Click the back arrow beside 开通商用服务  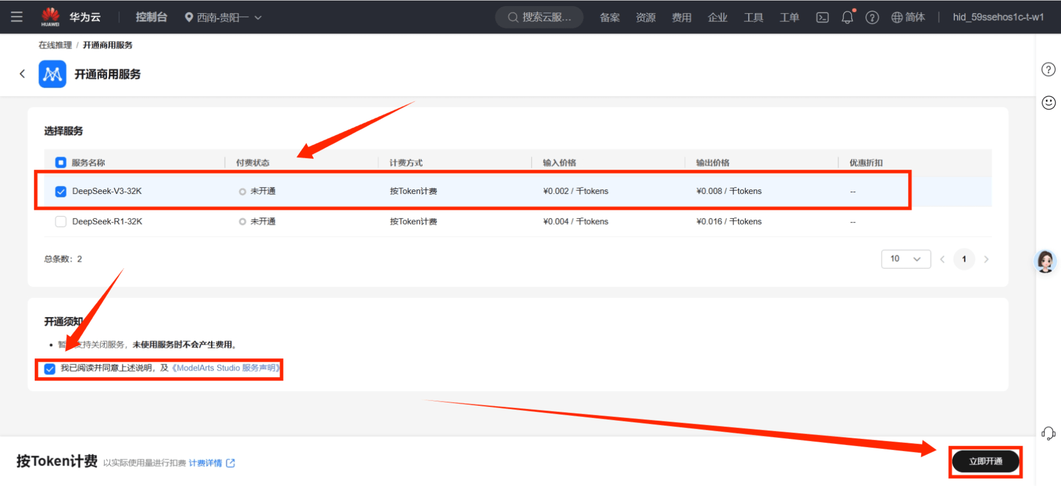[23, 73]
